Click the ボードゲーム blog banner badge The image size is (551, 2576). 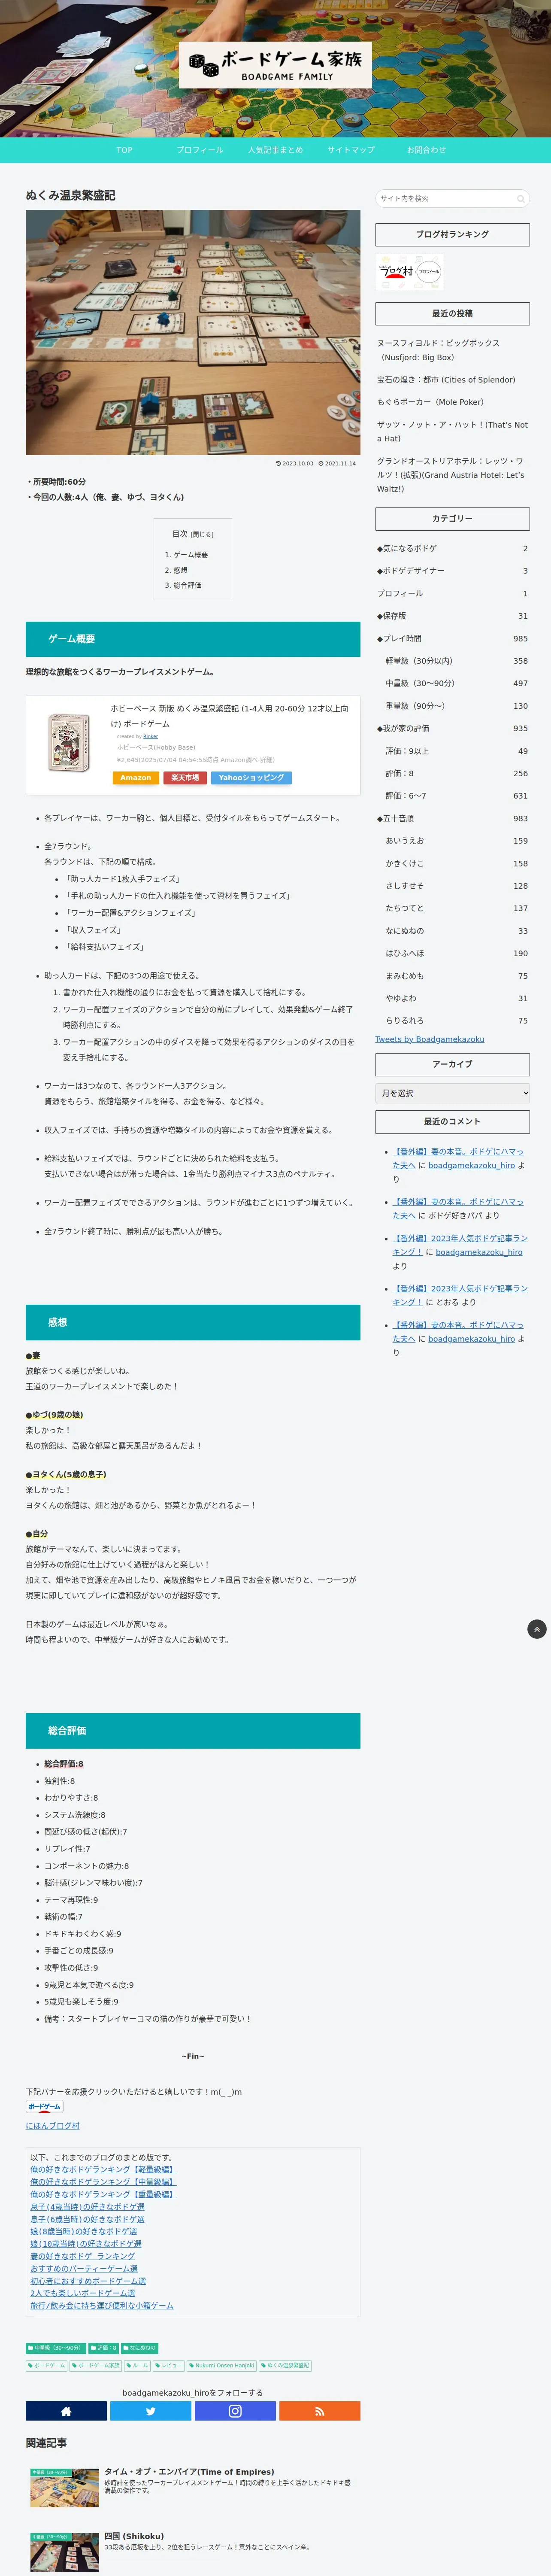point(44,2107)
